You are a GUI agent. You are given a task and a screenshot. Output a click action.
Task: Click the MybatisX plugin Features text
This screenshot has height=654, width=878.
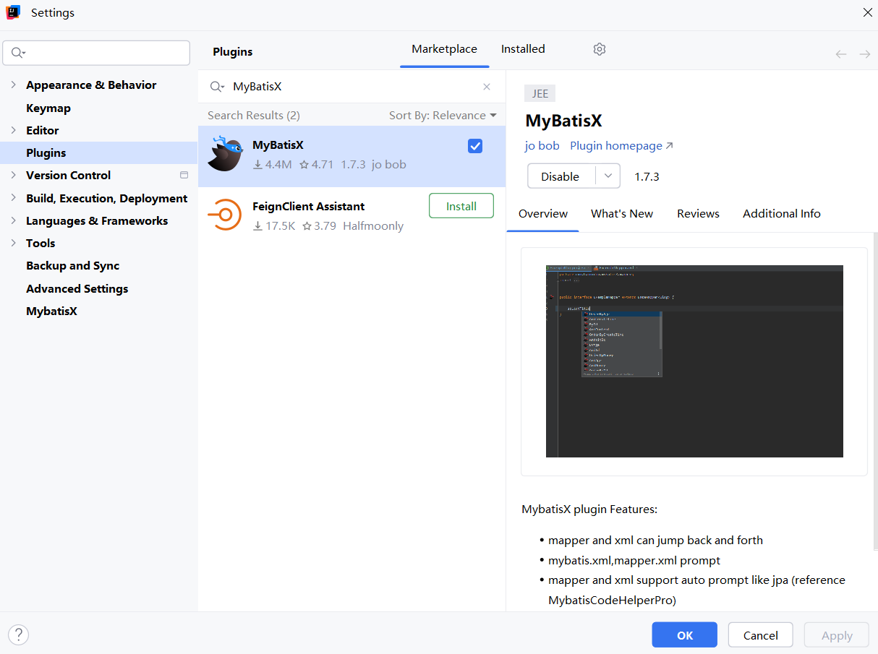click(589, 509)
